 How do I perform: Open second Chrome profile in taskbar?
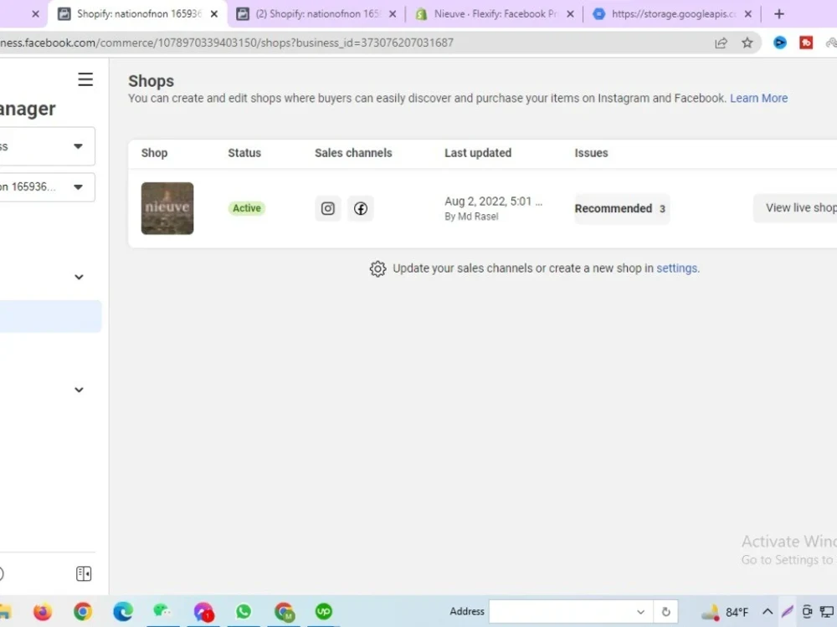coord(284,612)
